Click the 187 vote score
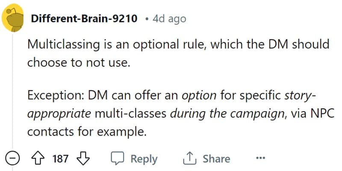The width and height of the screenshot is (342, 171). click(x=60, y=159)
